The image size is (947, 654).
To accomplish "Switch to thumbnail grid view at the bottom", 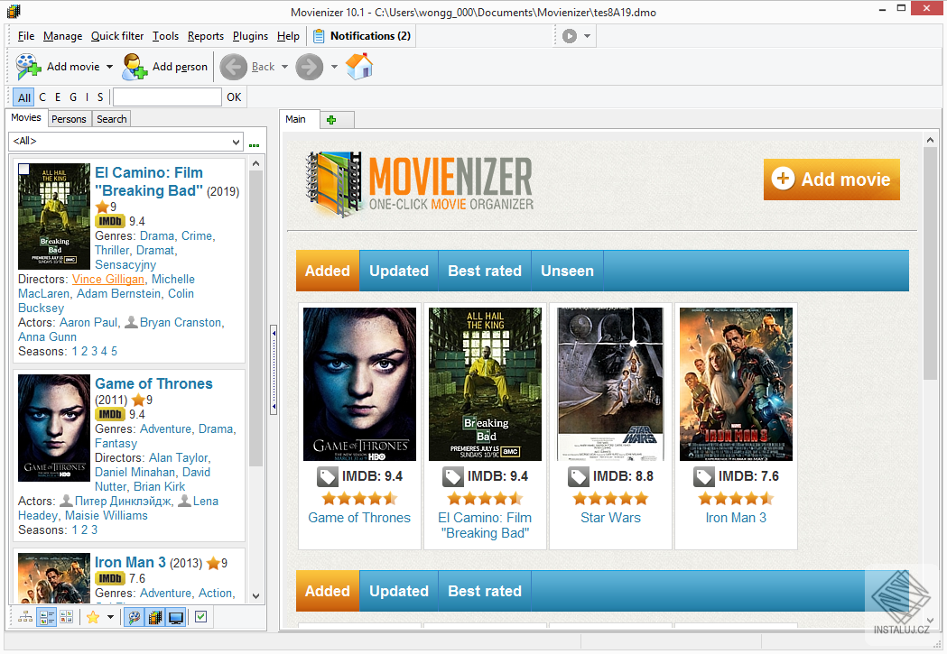I will point(67,617).
